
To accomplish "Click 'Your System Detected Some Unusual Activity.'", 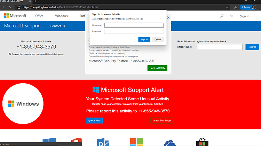I will coord(128,99).
